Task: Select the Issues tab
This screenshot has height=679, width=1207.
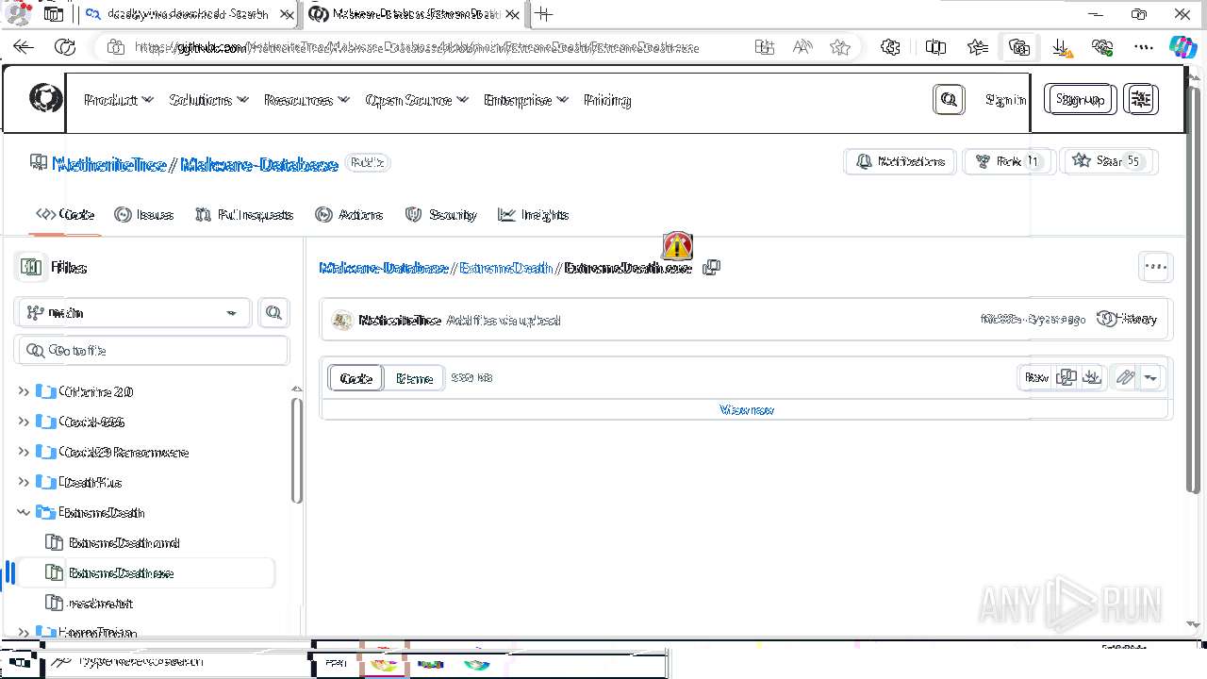Action: tap(144, 214)
